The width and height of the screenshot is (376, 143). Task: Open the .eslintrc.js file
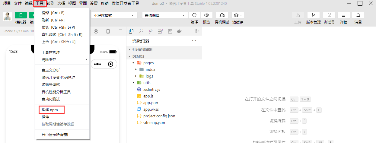click(164, 90)
